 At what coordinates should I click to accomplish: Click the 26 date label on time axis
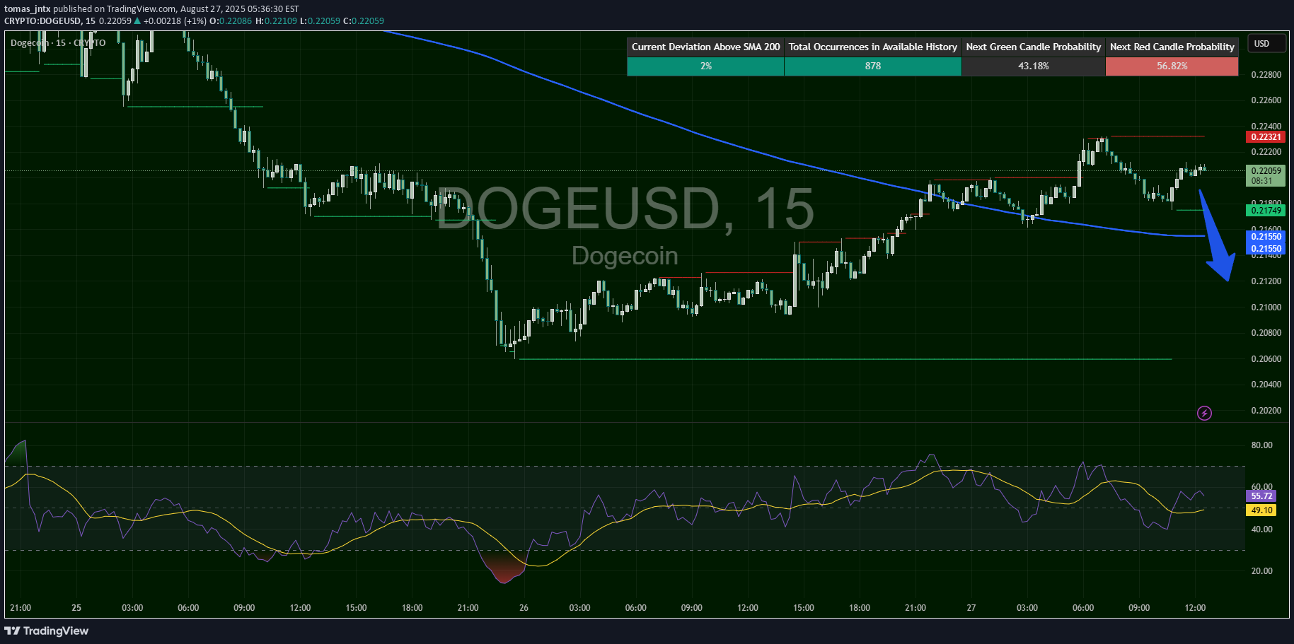(524, 607)
